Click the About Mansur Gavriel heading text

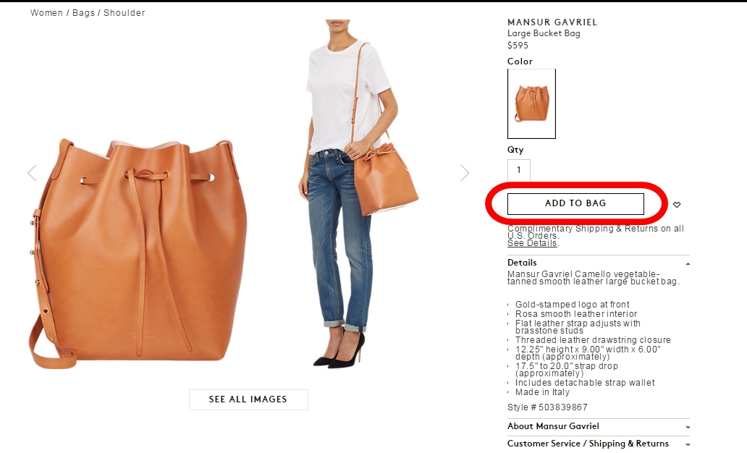[553, 426]
